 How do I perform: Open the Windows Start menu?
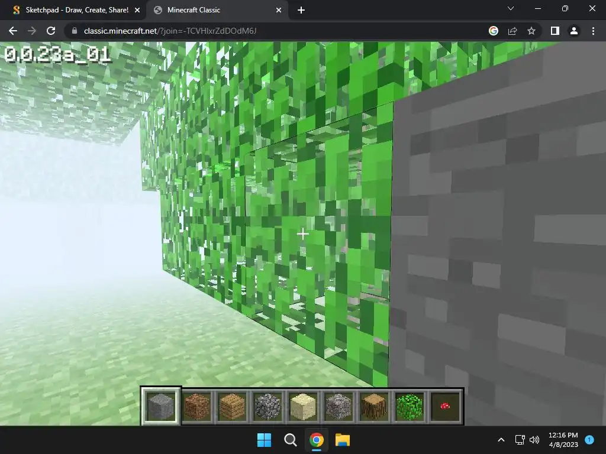265,440
